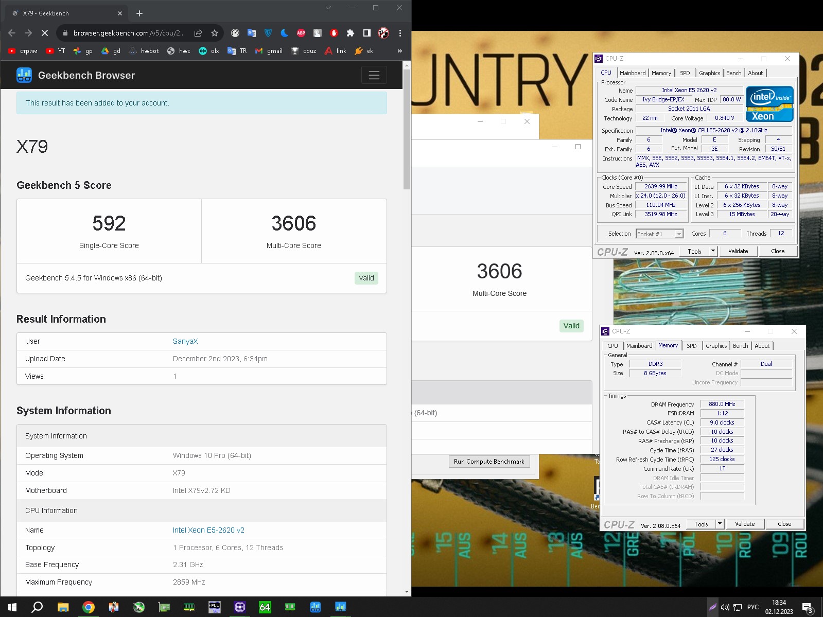The image size is (823, 617).
Task: Stop the page loading with the X button
Action: (x=45, y=33)
